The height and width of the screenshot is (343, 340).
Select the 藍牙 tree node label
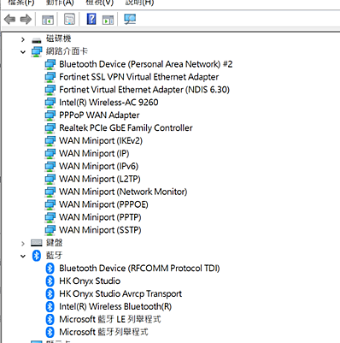(54, 255)
